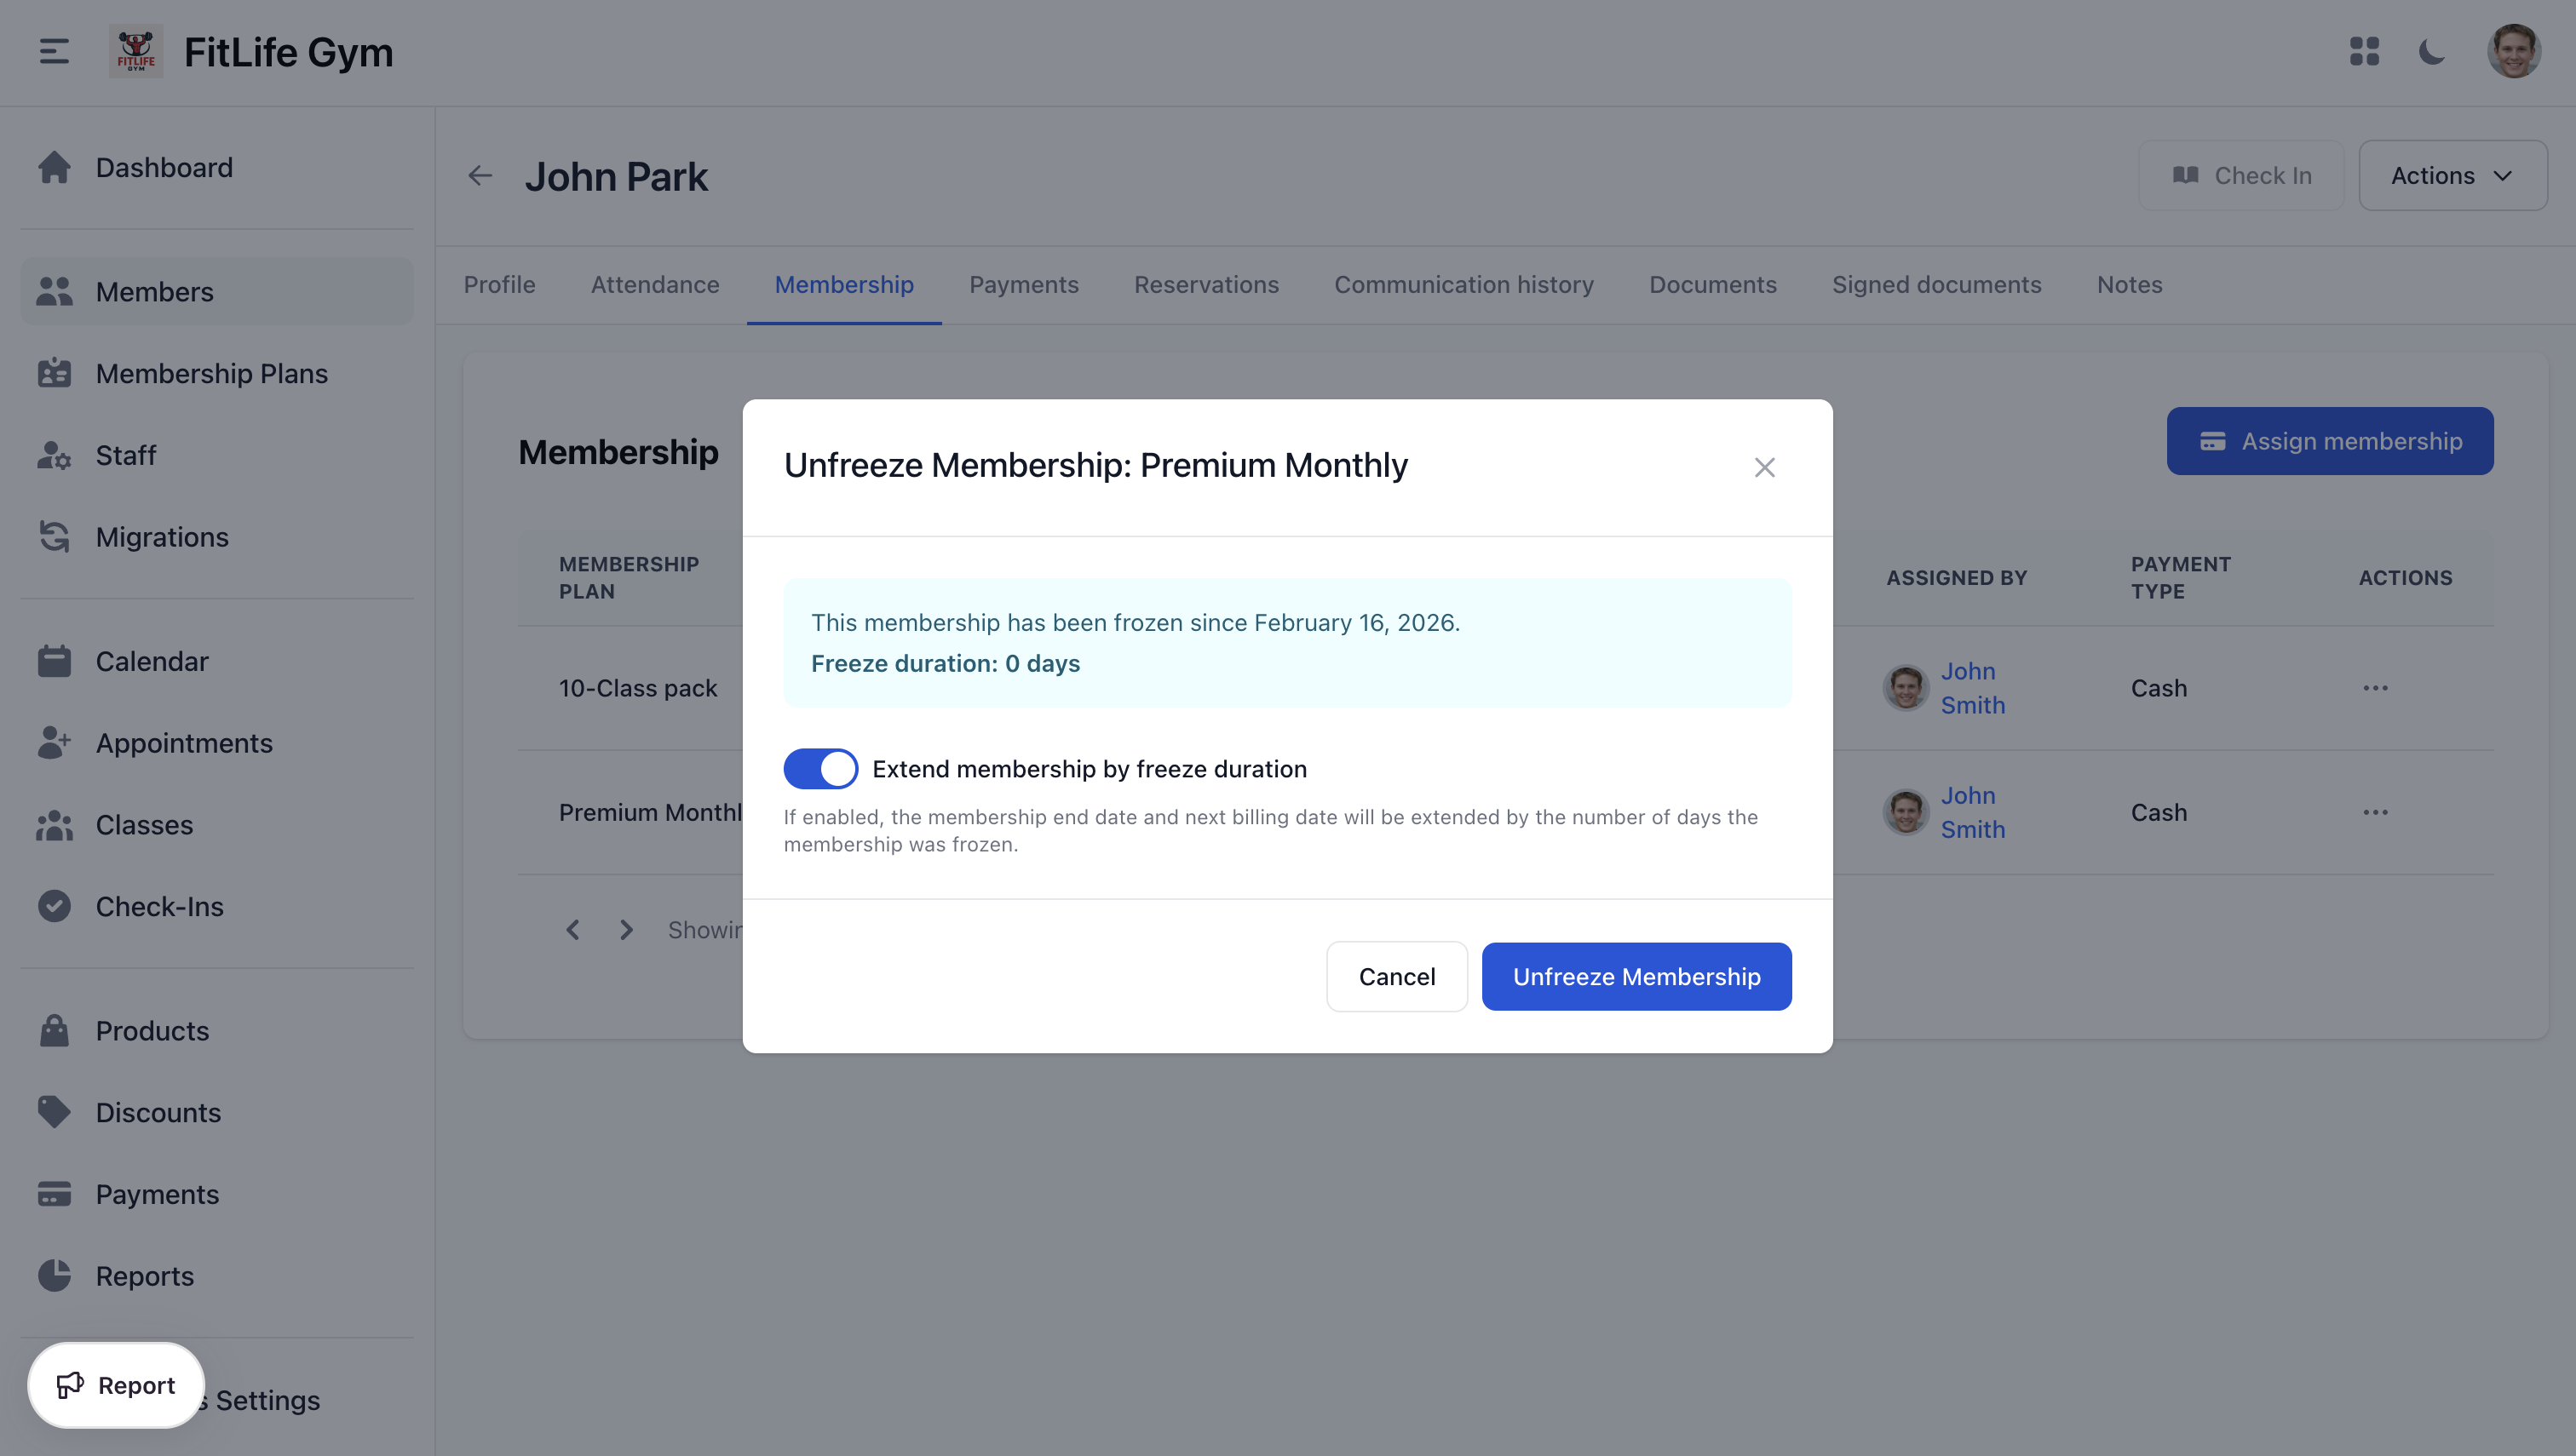Open Membership Plans from the sidebar

tap(211, 373)
